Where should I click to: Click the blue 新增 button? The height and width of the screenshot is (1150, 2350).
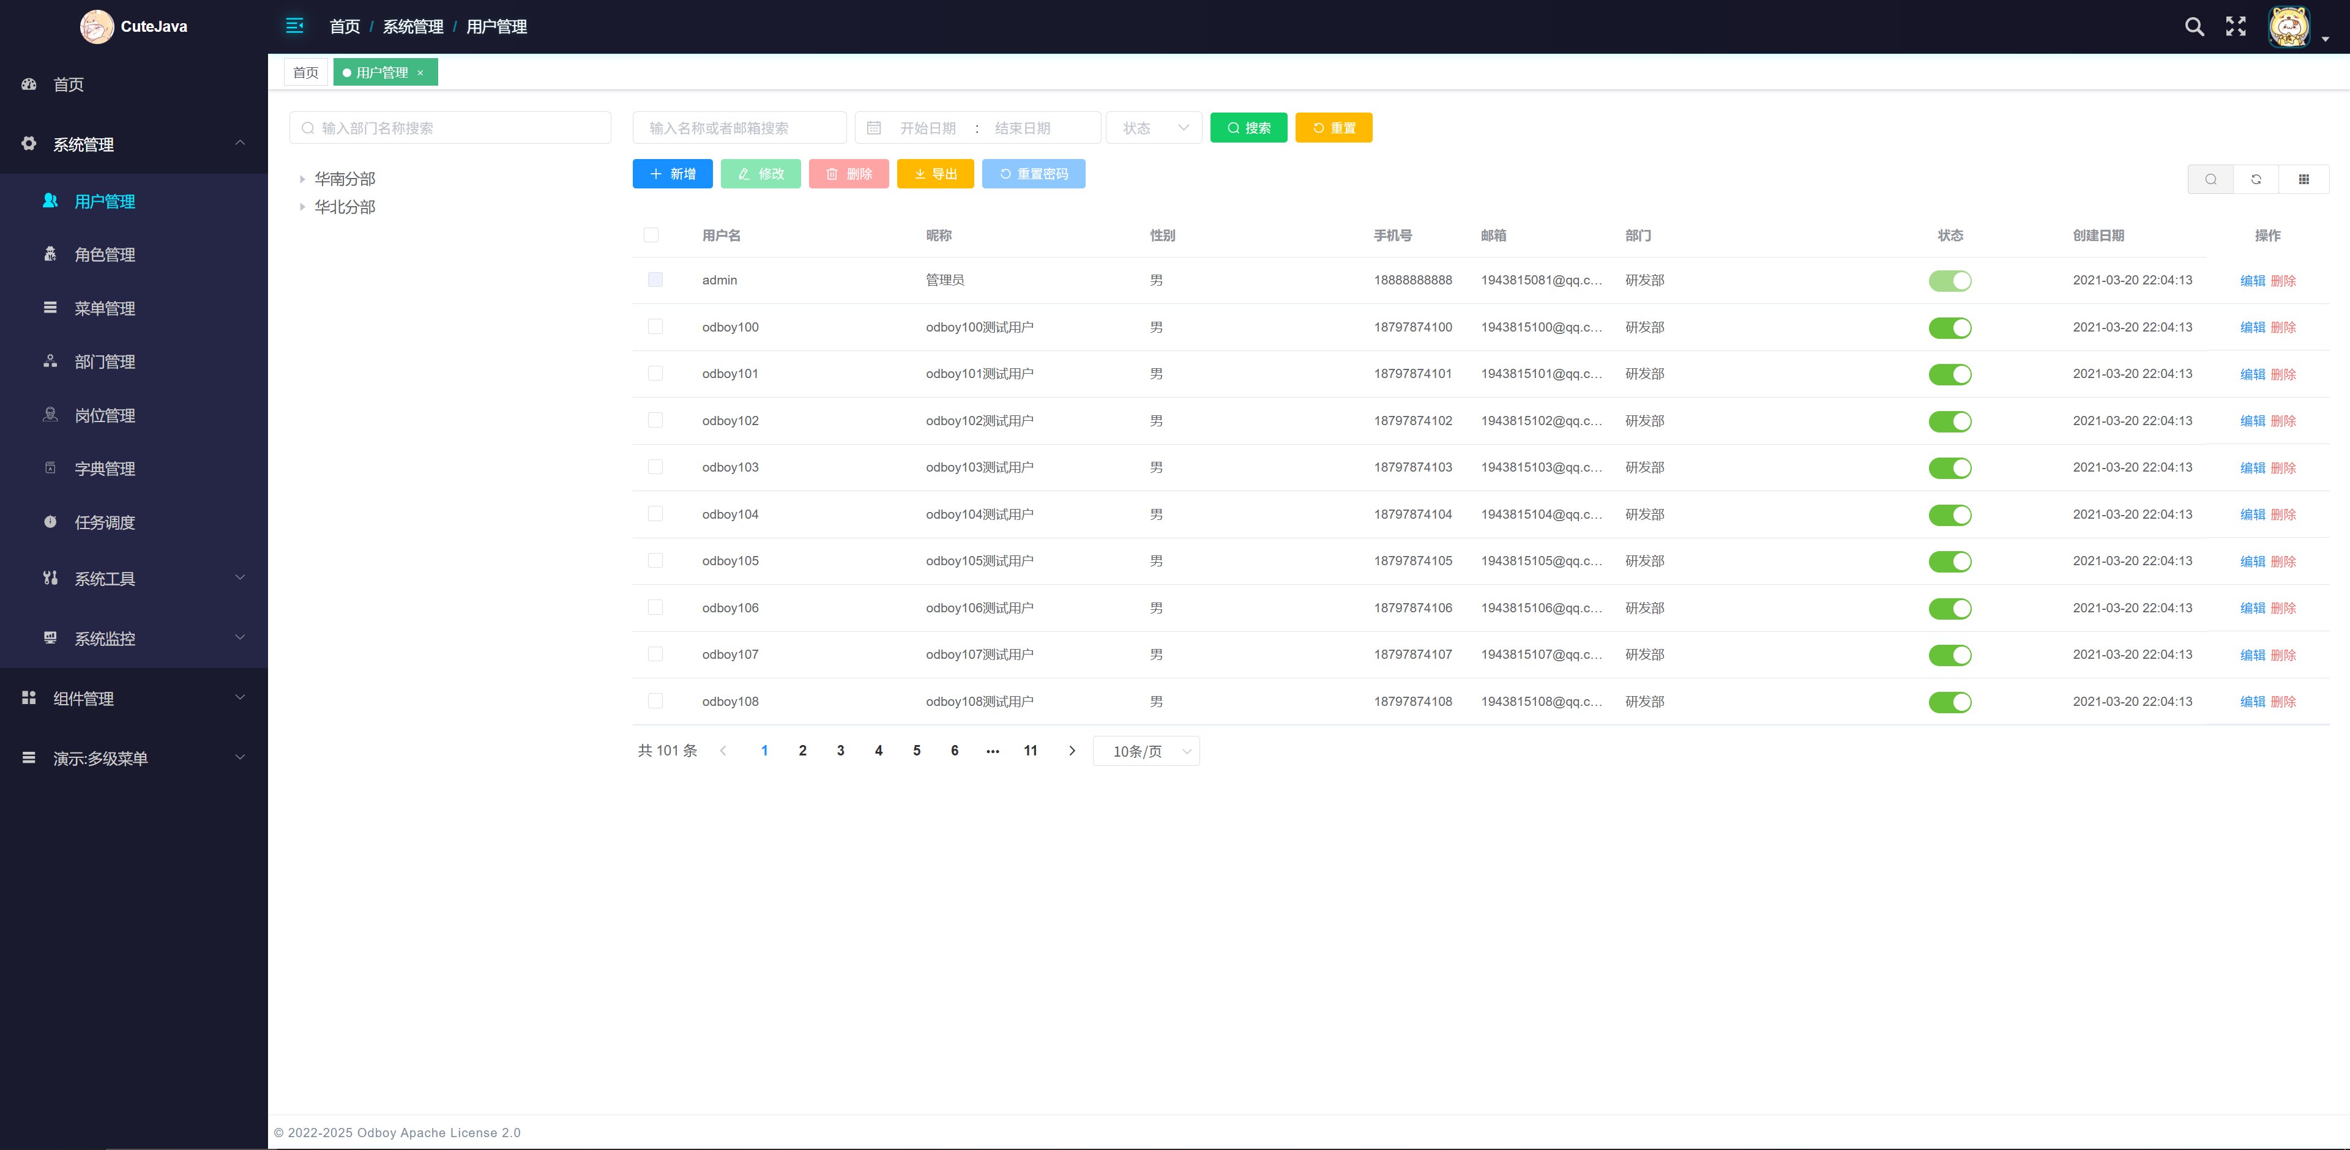[x=673, y=173]
